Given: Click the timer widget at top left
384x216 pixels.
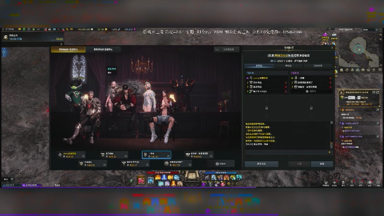Looking at the screenshot, I should tap(33, 37).
